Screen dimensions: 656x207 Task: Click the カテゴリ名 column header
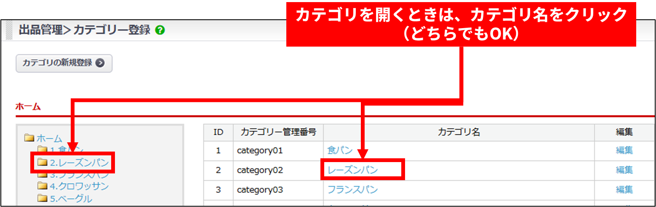pyautogui.click(x=459, y=132)
